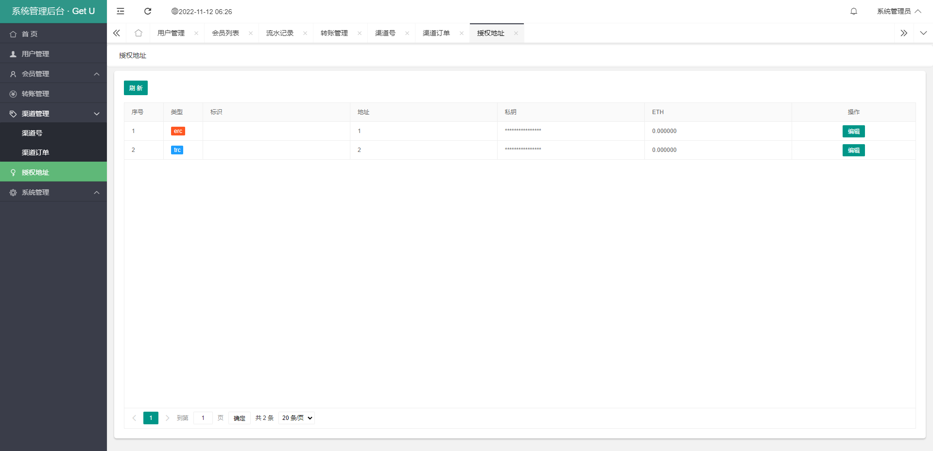Open the notification bell
Image resolution: width=933 pixels, height=451 pixels.
[853, 11]
